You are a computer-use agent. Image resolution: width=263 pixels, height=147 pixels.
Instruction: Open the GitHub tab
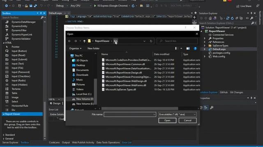224,92
